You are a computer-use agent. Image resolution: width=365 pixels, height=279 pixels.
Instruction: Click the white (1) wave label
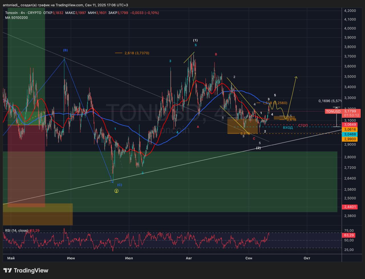pos(195,40)
